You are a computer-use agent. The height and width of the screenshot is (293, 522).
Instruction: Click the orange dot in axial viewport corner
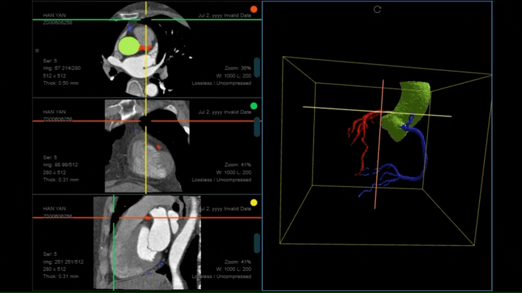(254, 9)
